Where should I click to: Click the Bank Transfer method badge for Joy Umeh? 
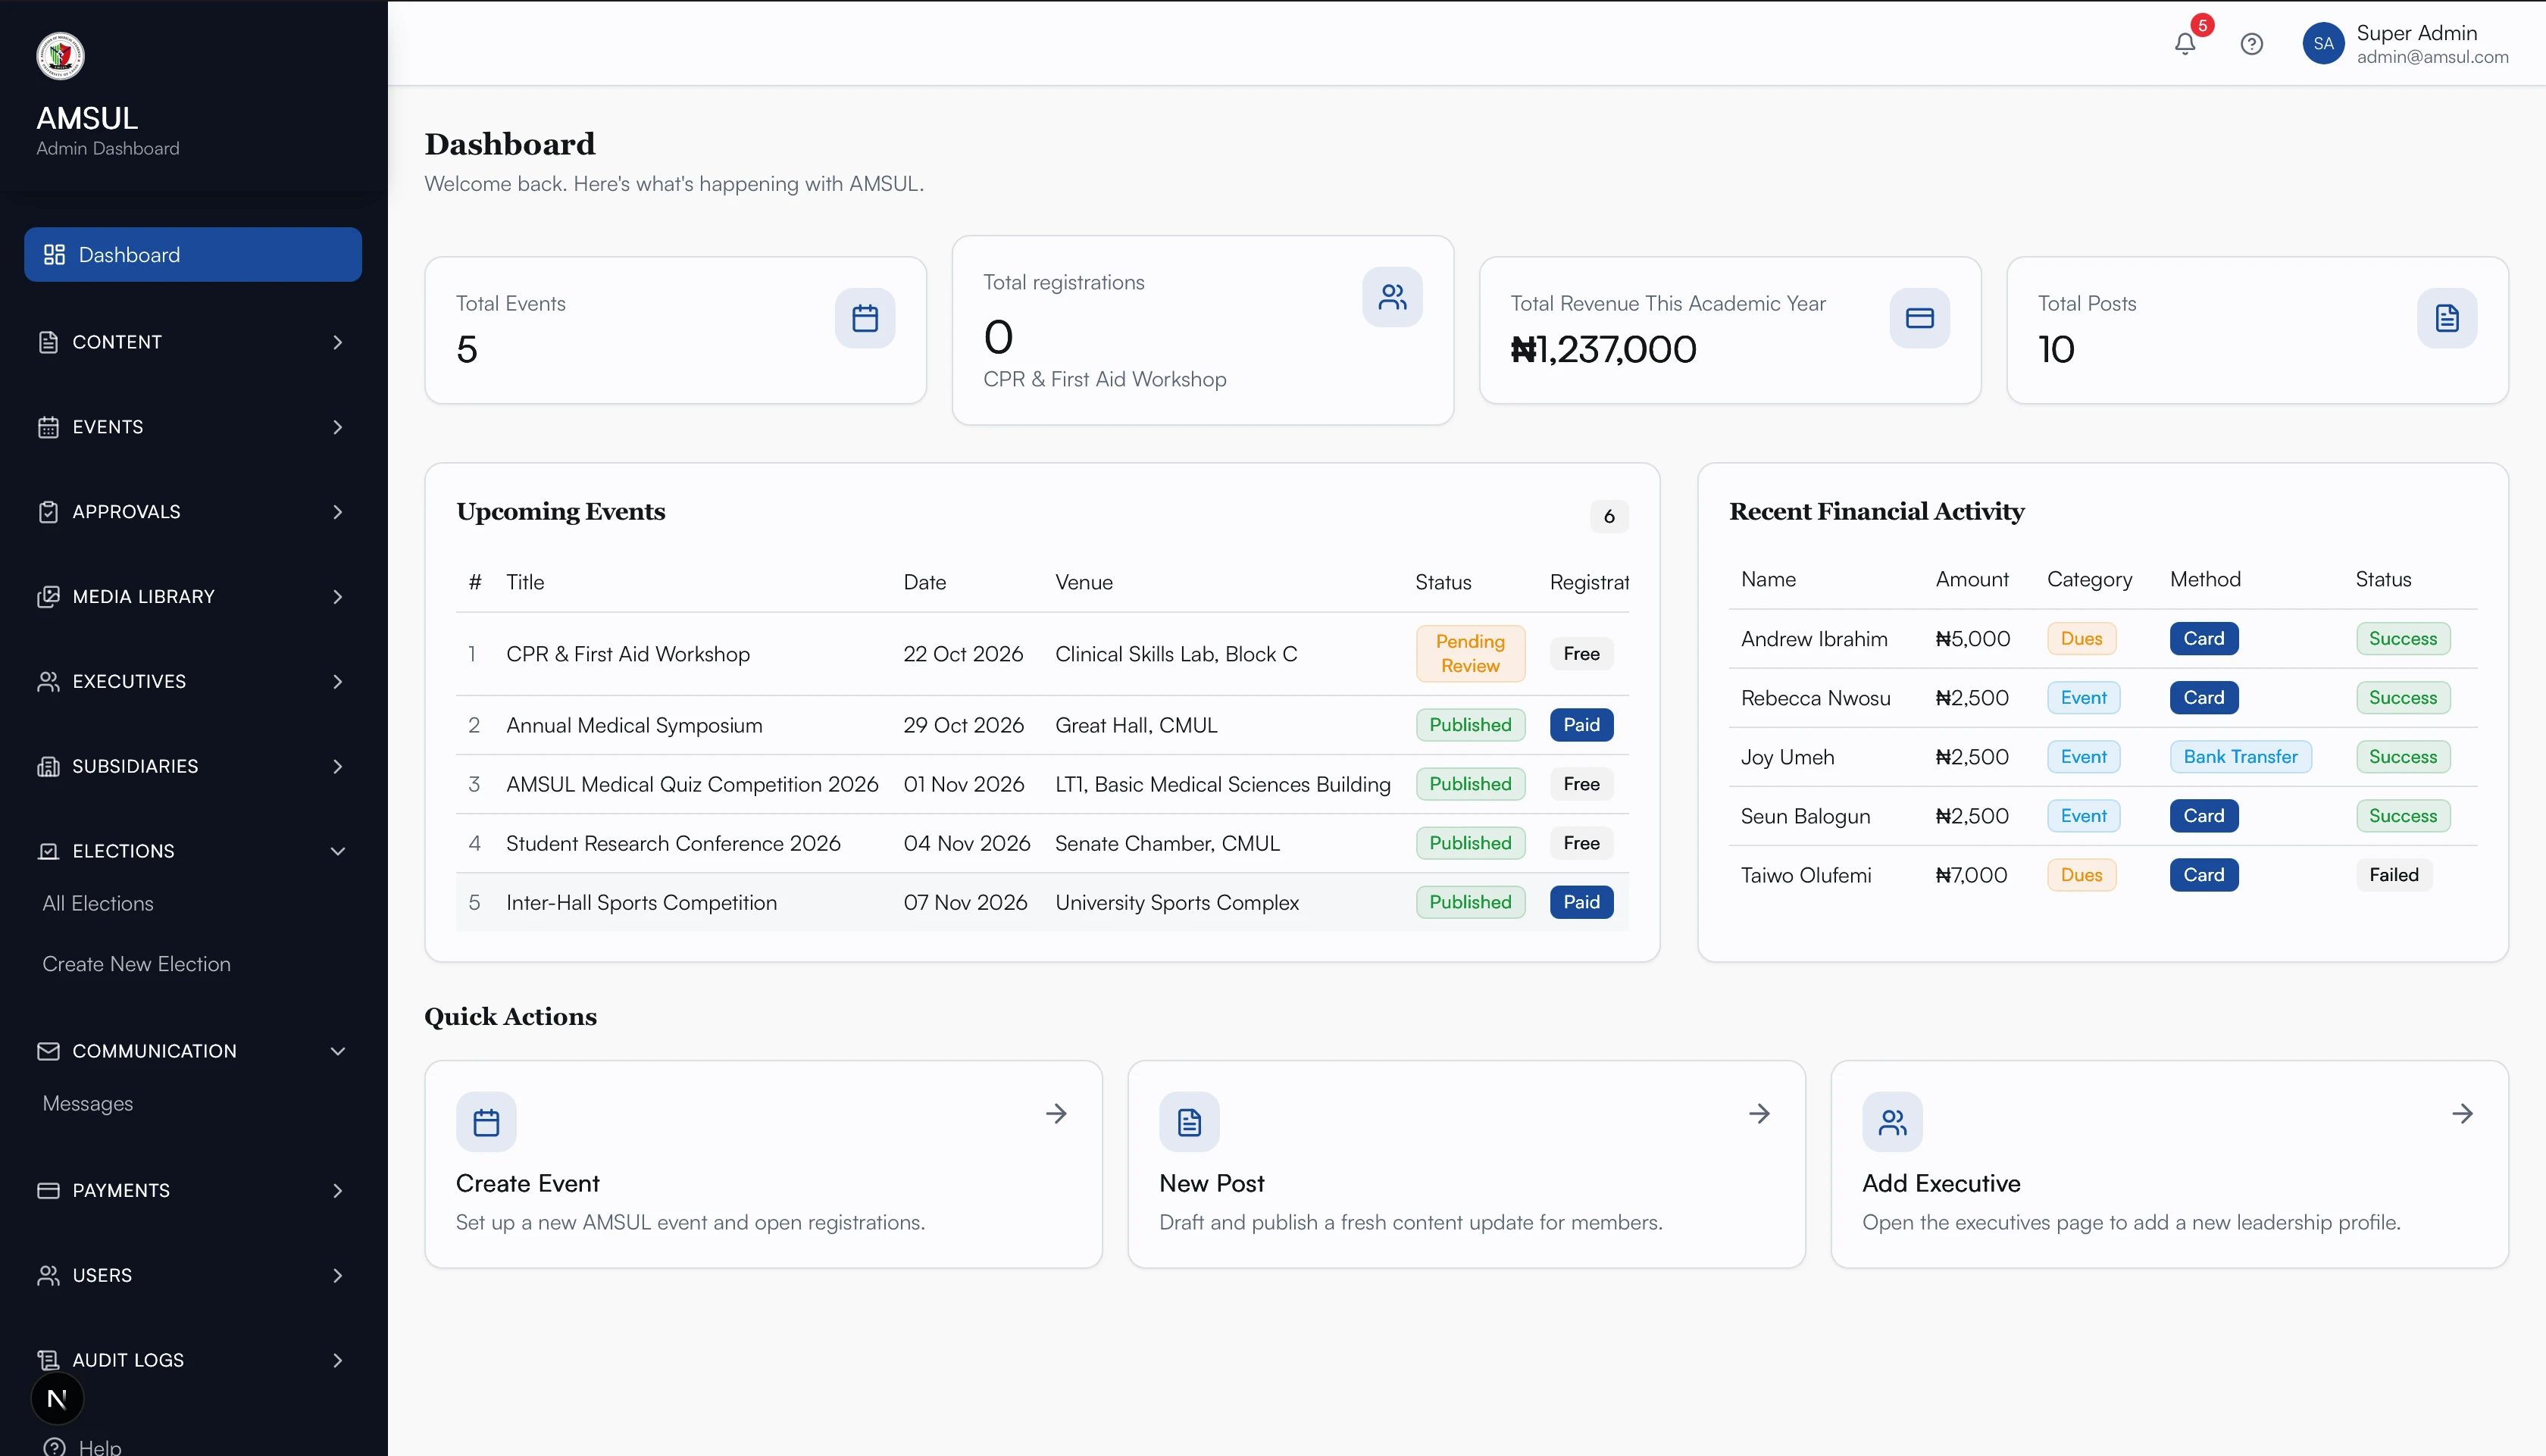tap(2240, 757)
